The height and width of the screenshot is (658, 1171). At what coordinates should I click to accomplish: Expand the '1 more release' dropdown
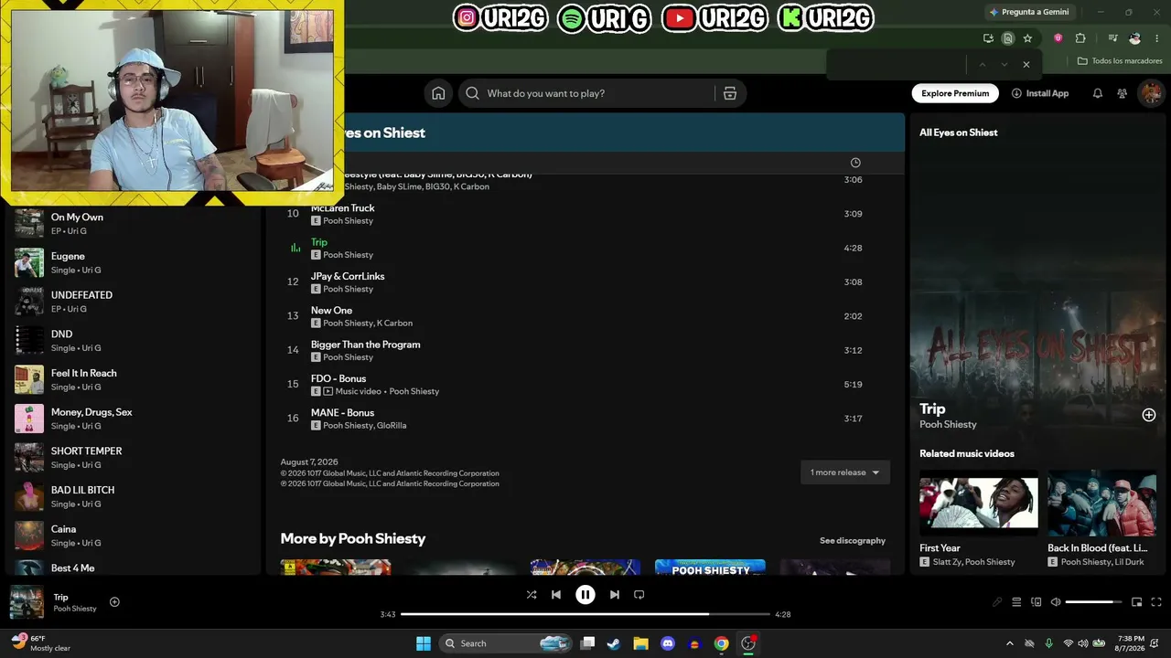click(x=844, y=472)
